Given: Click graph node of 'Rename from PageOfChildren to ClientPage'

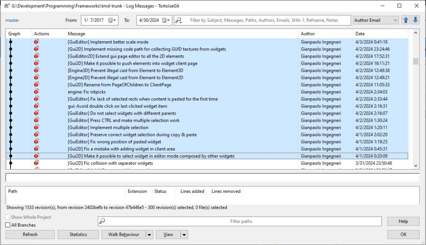Looking at the screenshot, I should (10, 85).
